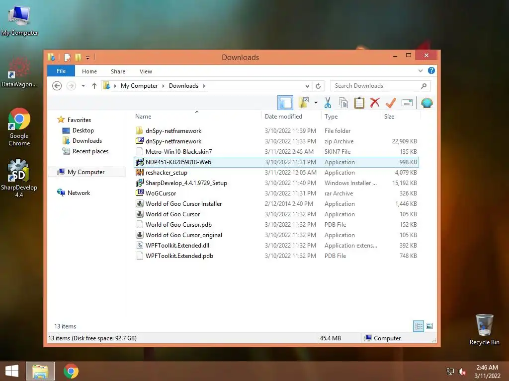Open the Recent locations dropdown arrow

click(x=83, y=86)
